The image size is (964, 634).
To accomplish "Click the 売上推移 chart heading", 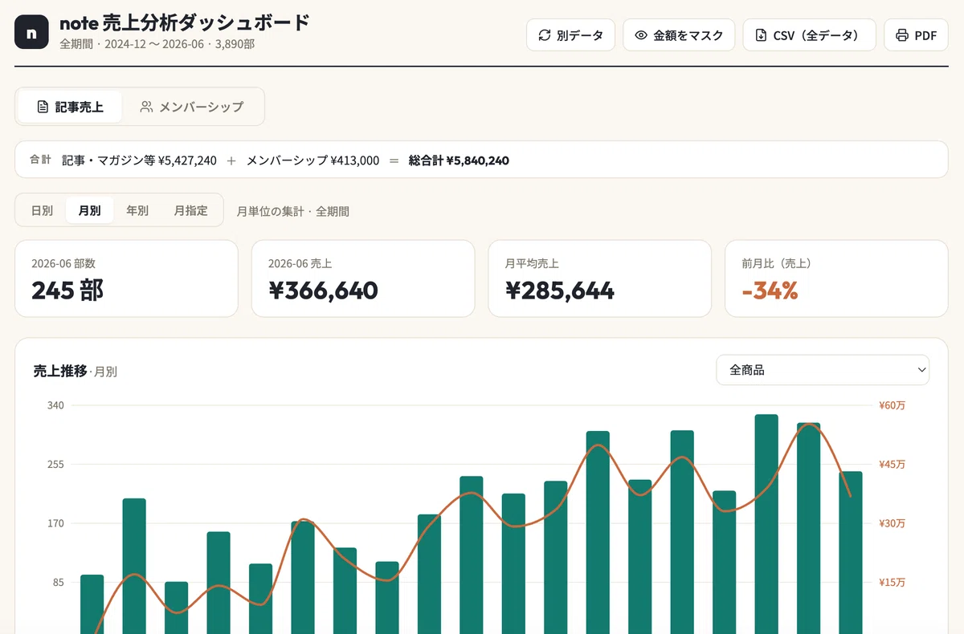I will (59, 371).
